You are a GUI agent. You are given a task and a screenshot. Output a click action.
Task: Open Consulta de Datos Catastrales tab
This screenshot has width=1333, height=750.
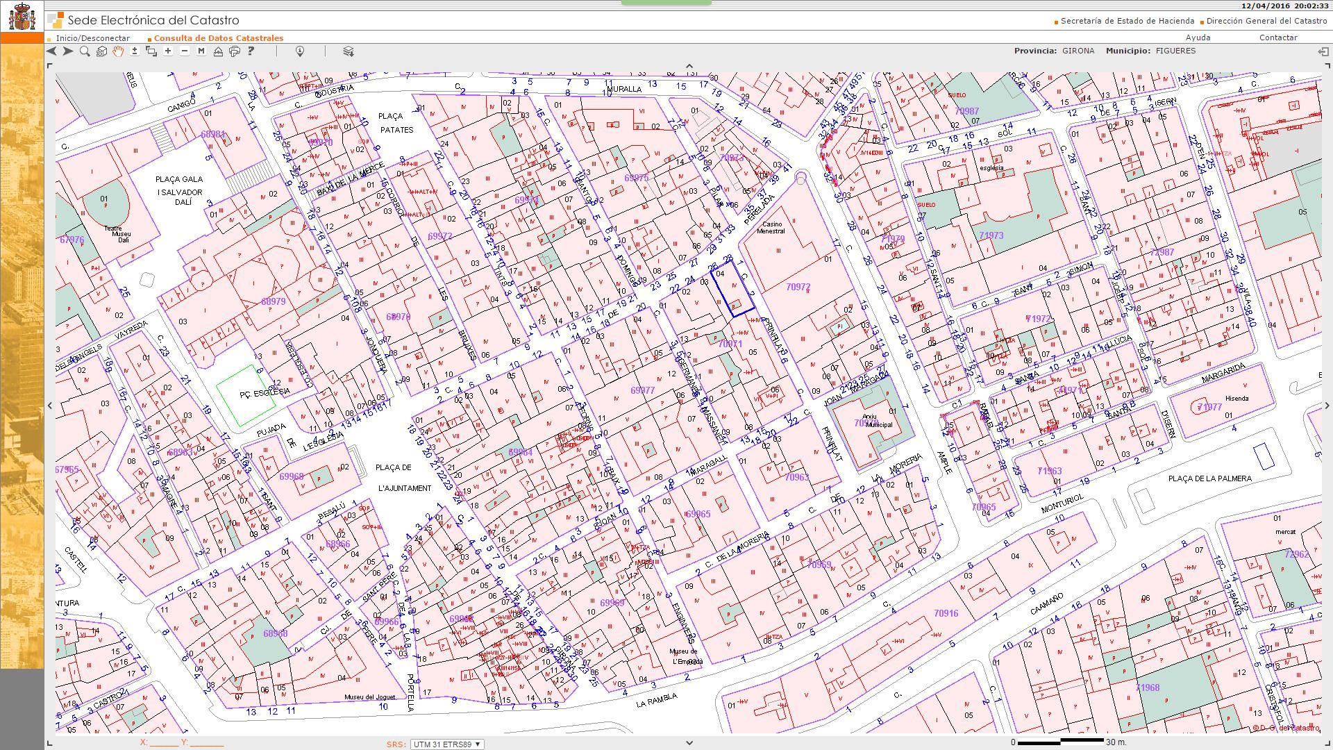(218, 38)
